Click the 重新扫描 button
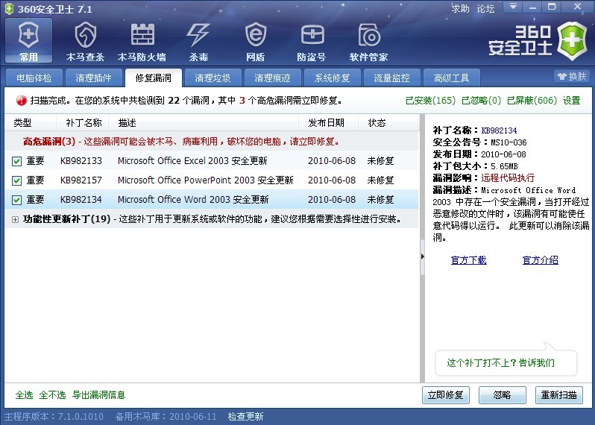The width and height of the screenshot is (595, 425). pos(559,395)
